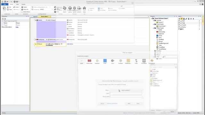Toggle the Select None checkbox in the ribbon
Screen dimensions: 205x115
point(22,12)
